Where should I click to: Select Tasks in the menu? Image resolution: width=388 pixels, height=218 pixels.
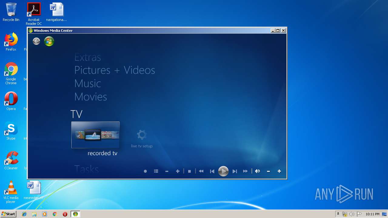tap(86, 169)
